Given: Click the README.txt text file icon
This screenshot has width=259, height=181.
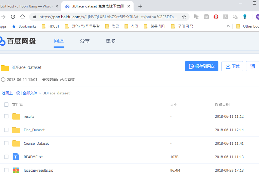Looking at the screenshot, I should (x=16, y=157).
